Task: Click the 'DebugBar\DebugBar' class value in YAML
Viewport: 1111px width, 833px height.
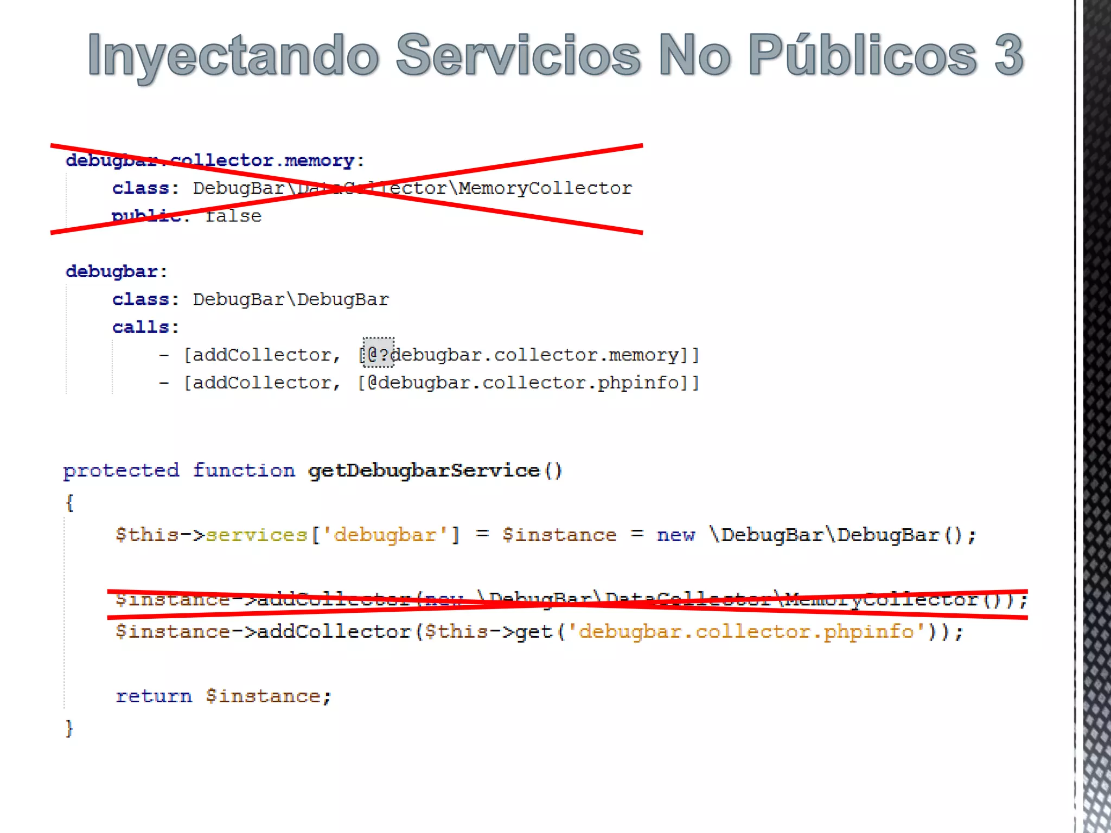Action: point(291,299)
